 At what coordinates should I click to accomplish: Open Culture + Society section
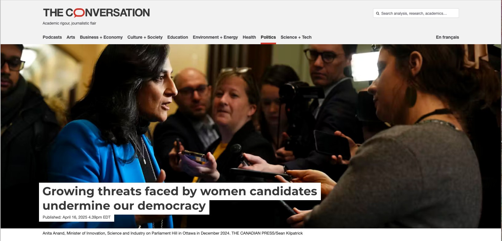(145, 37)
